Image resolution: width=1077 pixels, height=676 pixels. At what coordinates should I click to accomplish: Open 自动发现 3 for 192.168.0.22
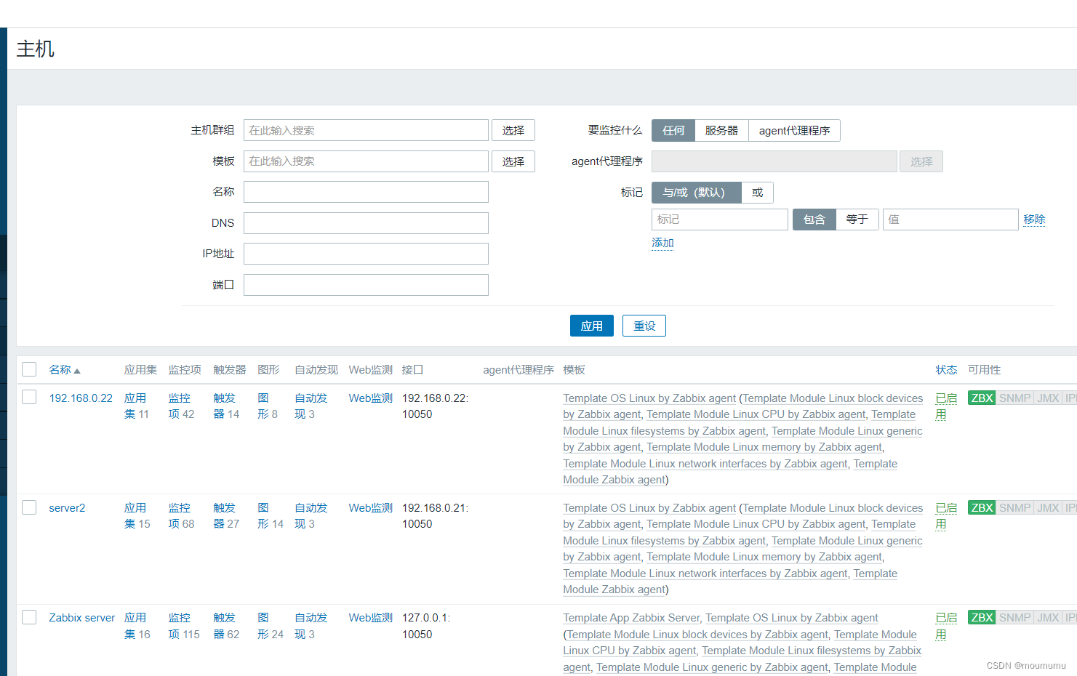[311, 406]
